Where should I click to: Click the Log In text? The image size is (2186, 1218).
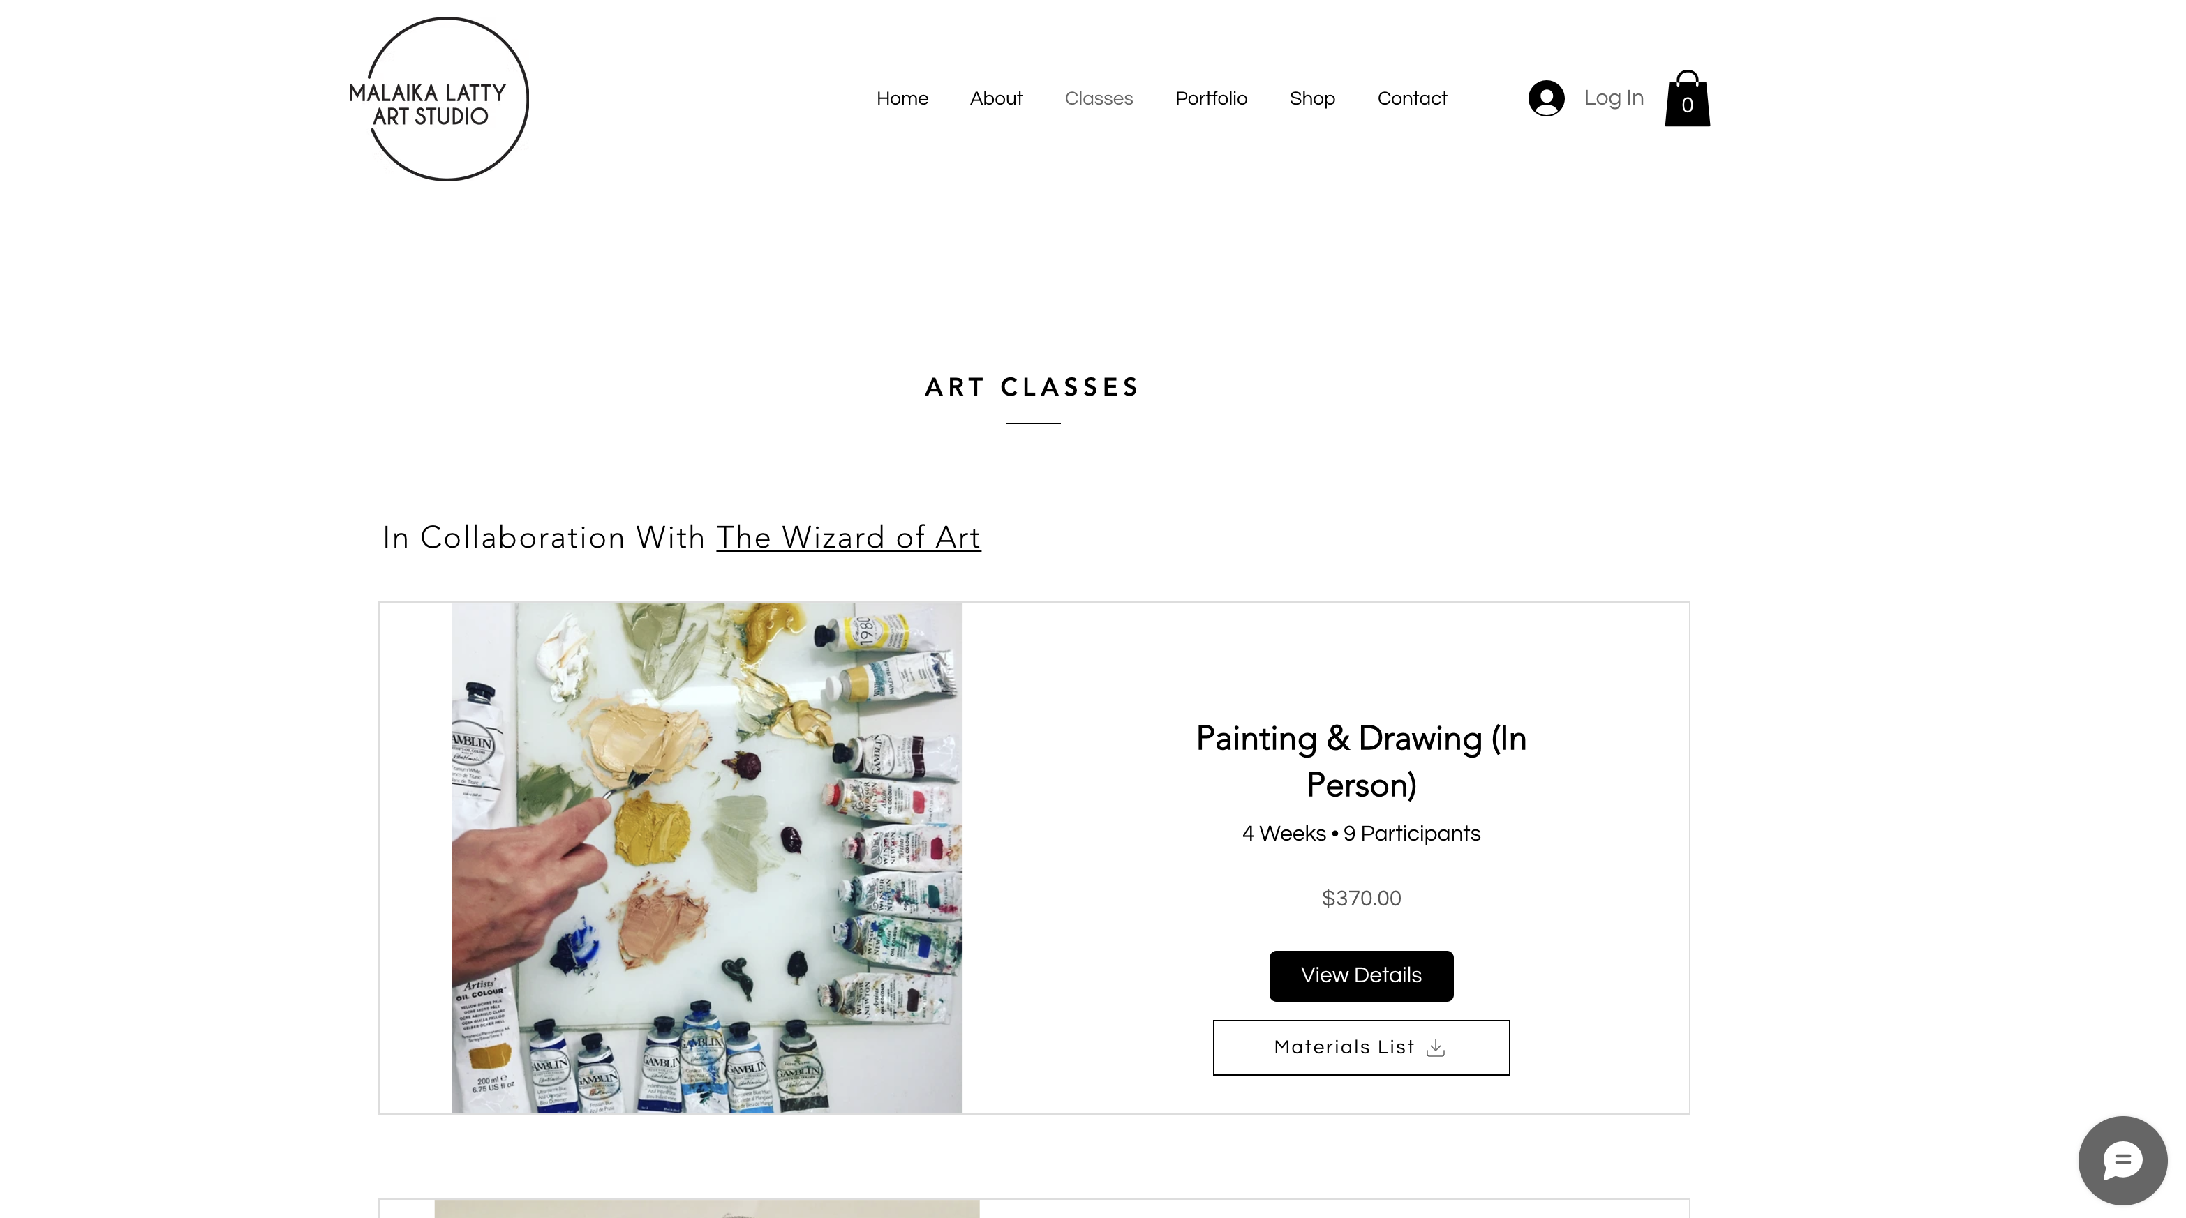coord(1614,98)
